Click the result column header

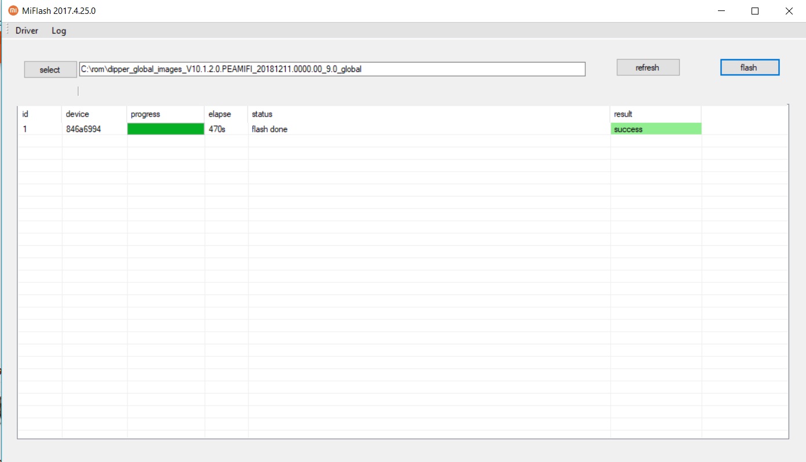(x=623, y=114)
